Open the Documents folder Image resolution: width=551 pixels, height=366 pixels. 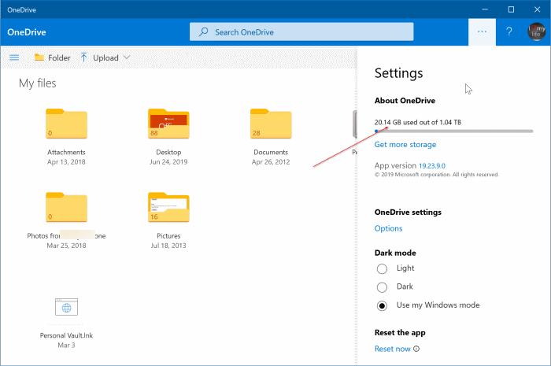click(x=271, y=124)
